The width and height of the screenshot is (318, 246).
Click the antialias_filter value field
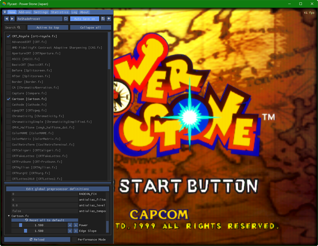tap(44, 200)
